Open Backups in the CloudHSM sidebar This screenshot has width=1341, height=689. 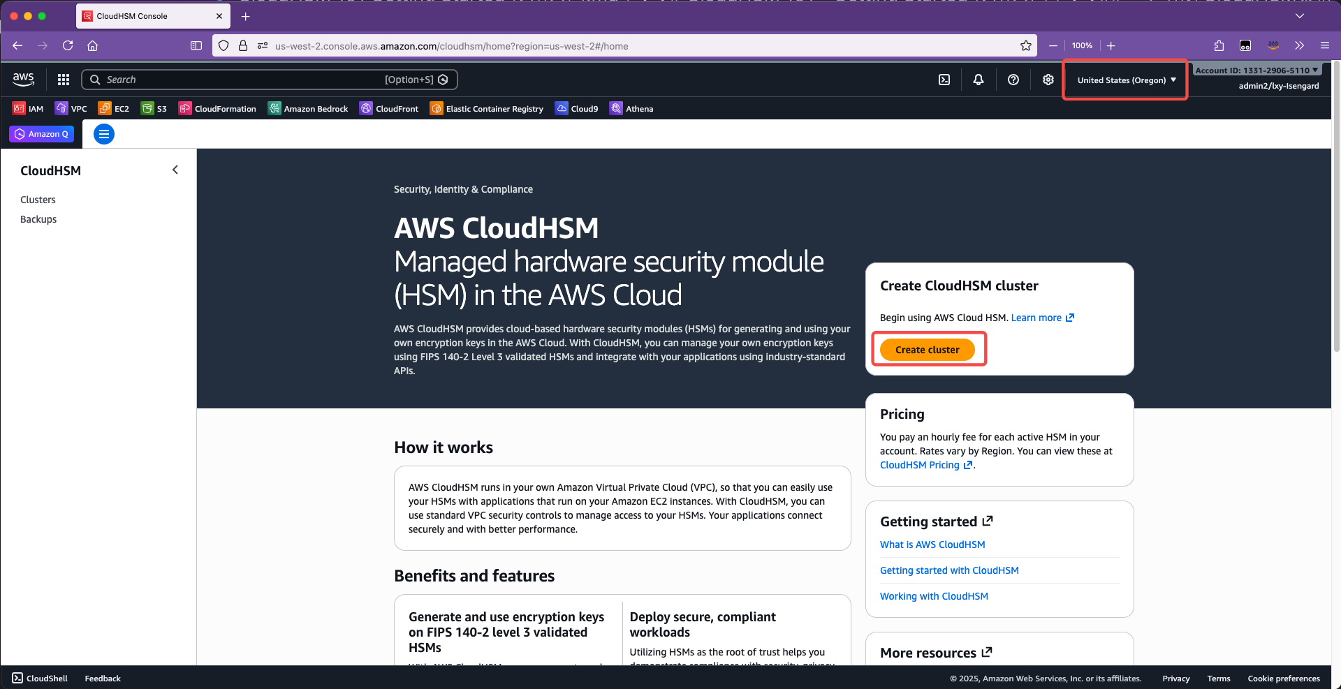(x=38, y=219)
